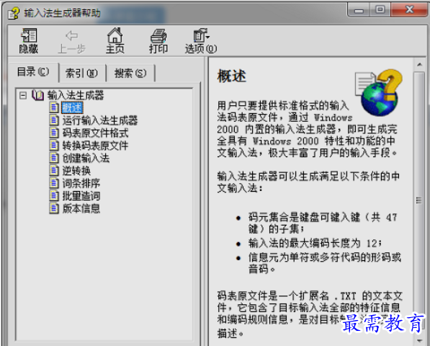Image resolution: width=430 pixels, height=346 pixels.
Task: Maximize the help window
Action: pyautogui.click(x=380, y=10)
